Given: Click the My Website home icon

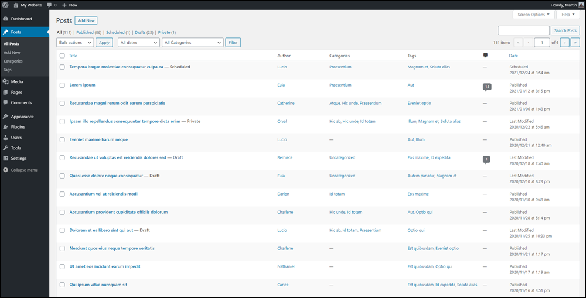Looking at the screenshot, I should coord(16,5).
